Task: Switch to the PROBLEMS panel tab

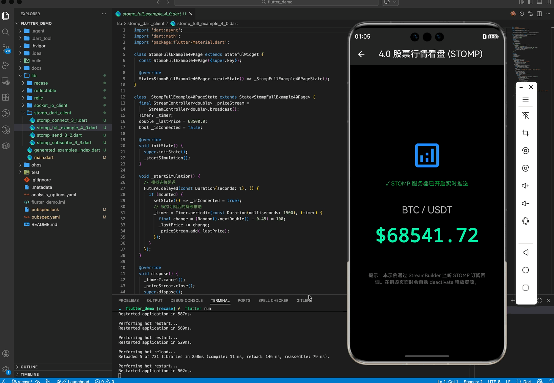Action: click(x=129, y=300)
